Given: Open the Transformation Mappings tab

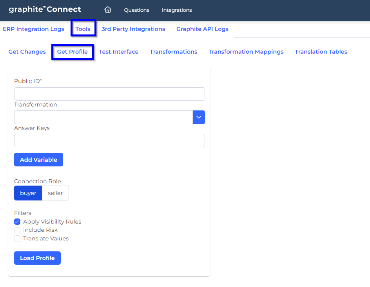Looking at the screenshot, I should pos(246,51).
